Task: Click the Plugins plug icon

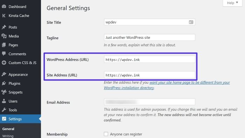Action: [4, 83]
